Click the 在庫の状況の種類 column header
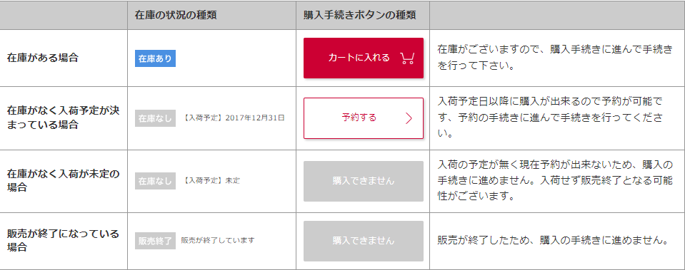The image size is (685, 270). [x=176, y=15]
